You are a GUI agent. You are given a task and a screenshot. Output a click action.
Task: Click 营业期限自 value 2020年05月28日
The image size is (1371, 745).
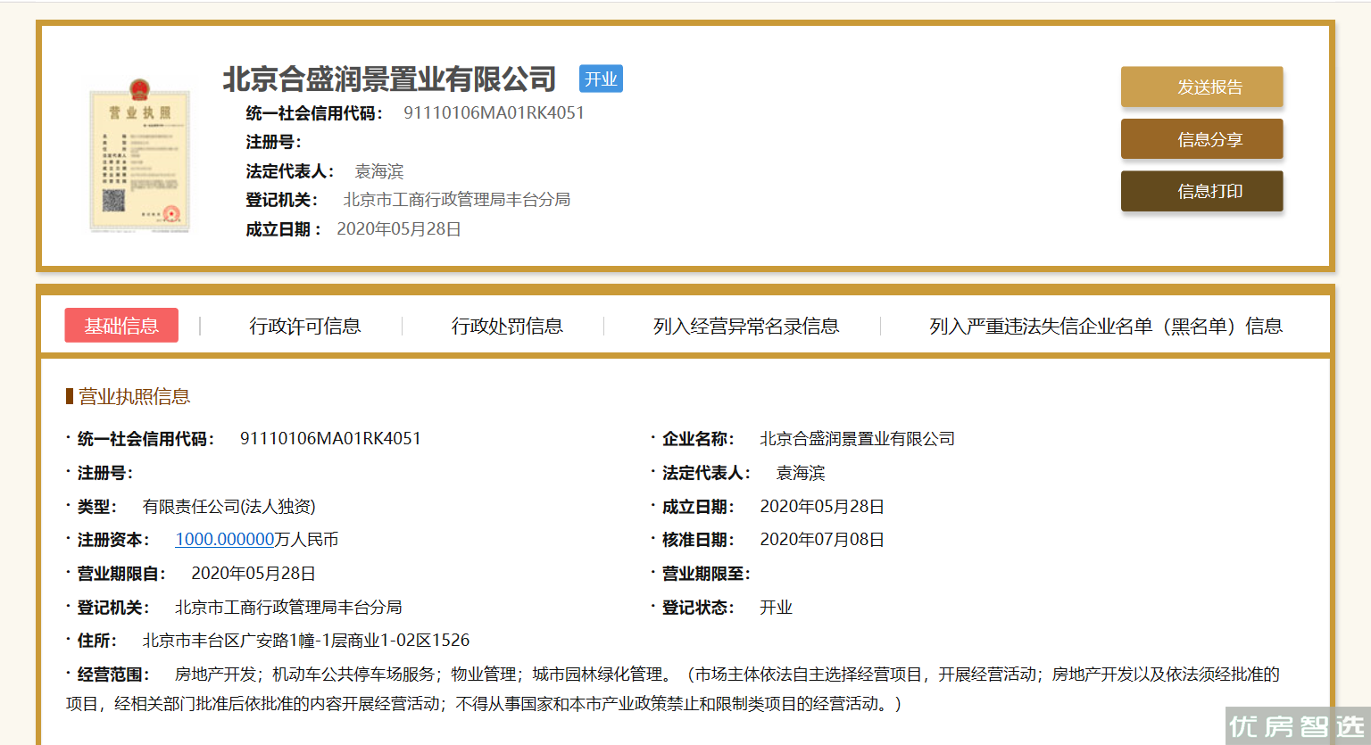tap(253, 573)
